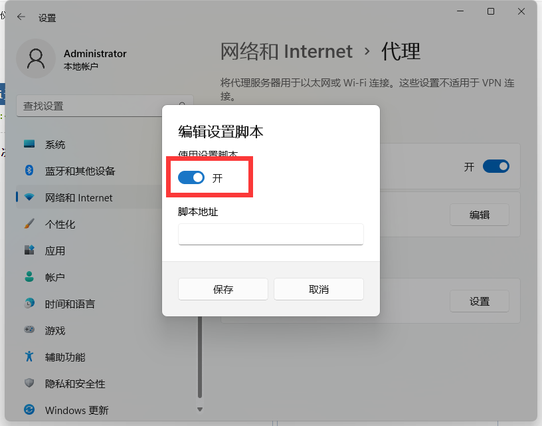
Task: Click the back arrow in Settings
Action: [x=21, y=17]
